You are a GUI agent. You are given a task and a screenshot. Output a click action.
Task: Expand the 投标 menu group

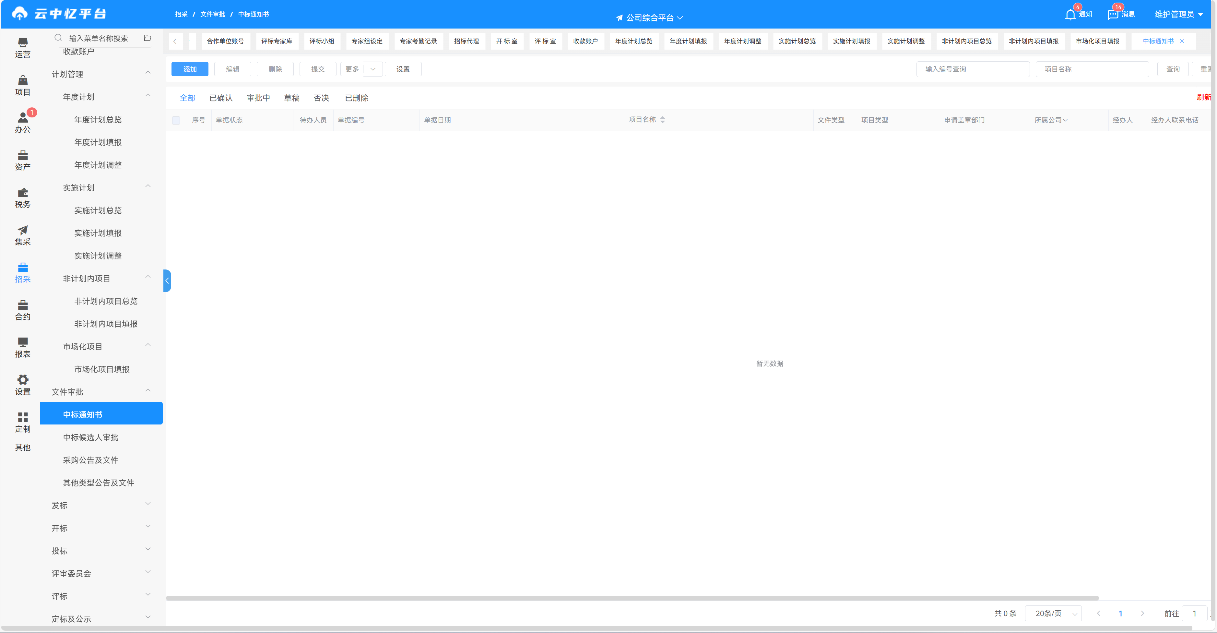148,549
